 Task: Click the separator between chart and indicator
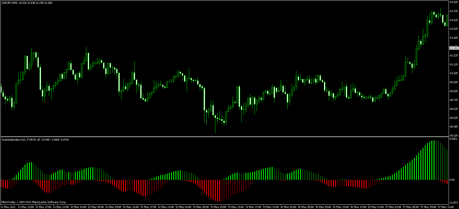click(x=224, y=137)
